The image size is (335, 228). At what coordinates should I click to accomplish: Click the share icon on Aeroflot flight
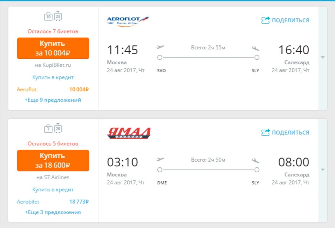265,20
